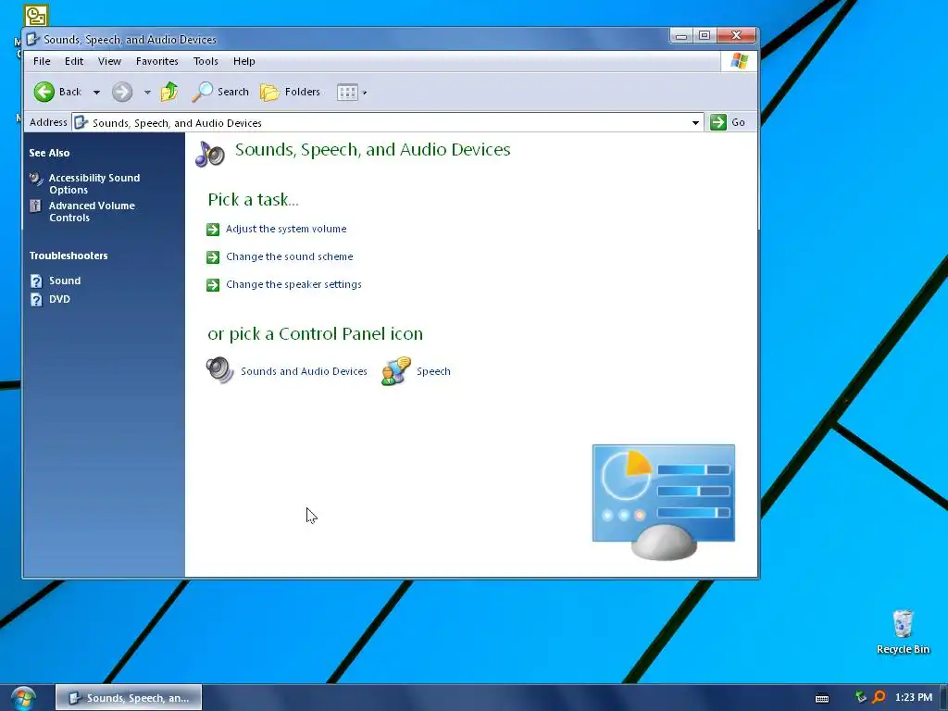Open the Help menu
This screenshot has width=948, height=711.
coord(244,61)
